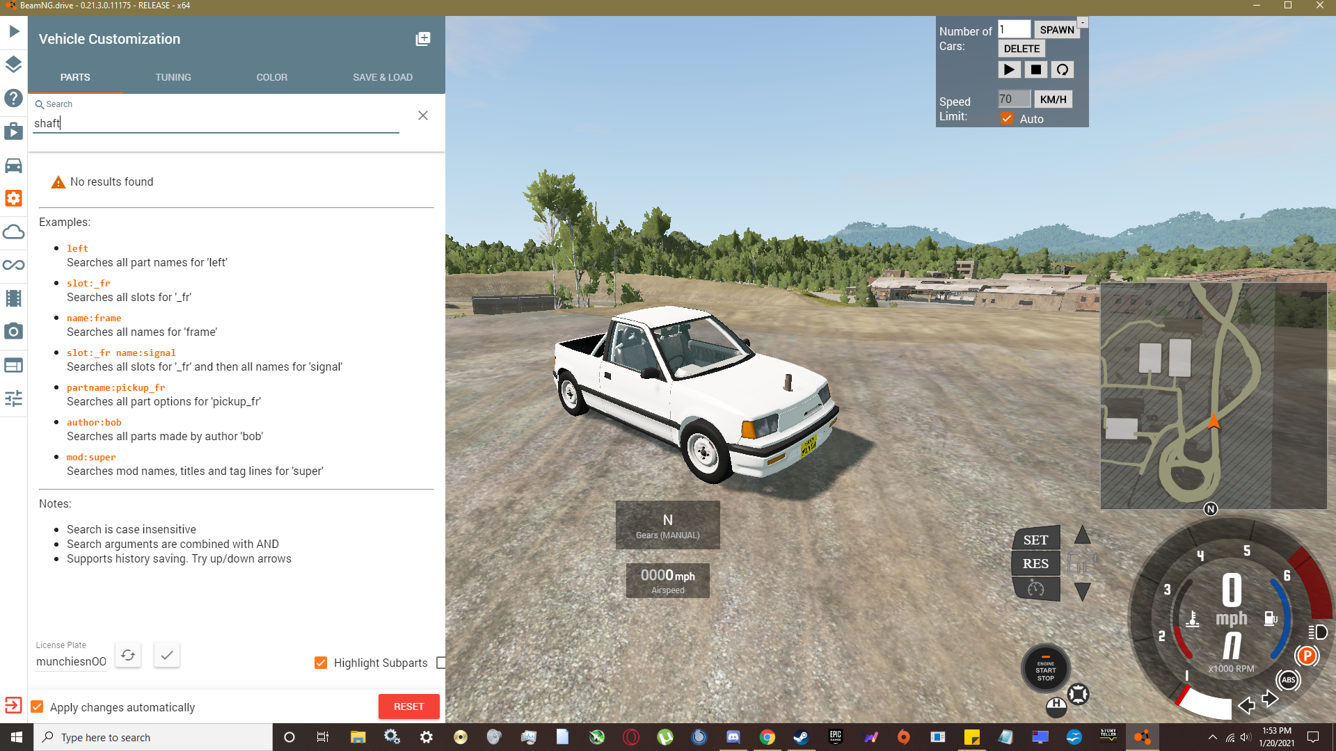Open the cloud environment icon in sidebar

coord(14,232)
